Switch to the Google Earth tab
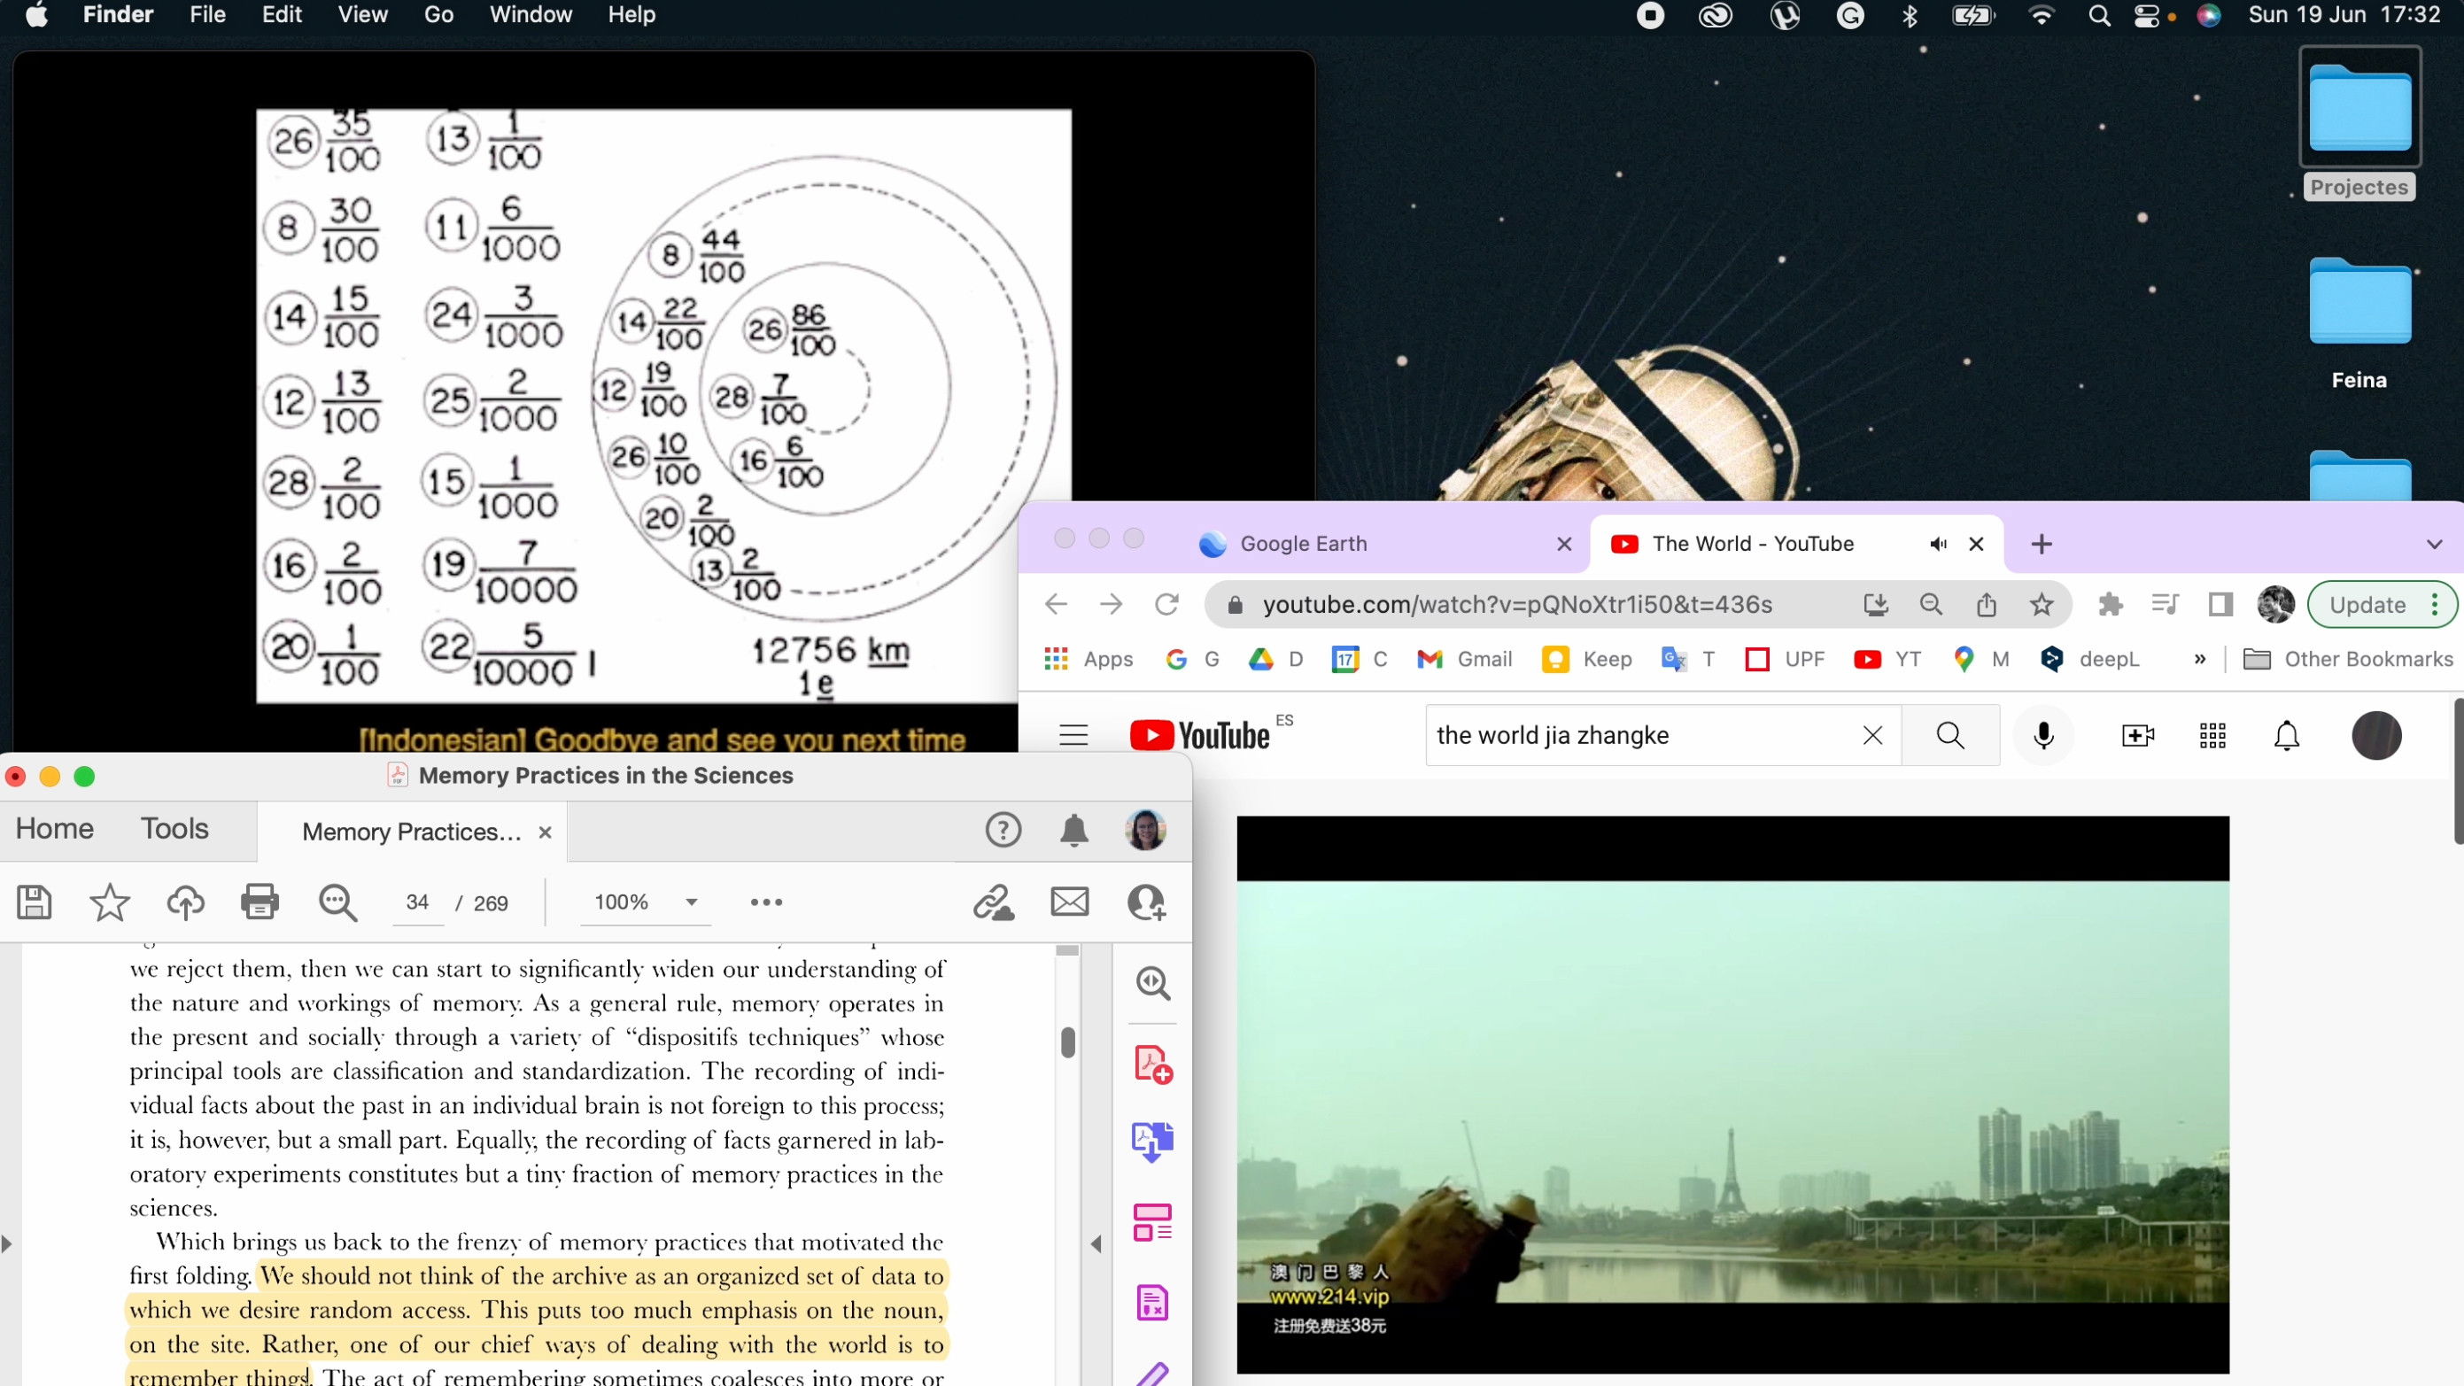2464x1386 pixels. point(1303,545)
